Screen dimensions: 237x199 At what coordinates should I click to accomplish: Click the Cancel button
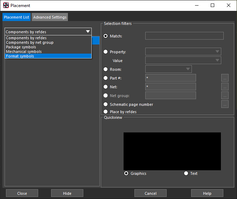coord(151,193)
